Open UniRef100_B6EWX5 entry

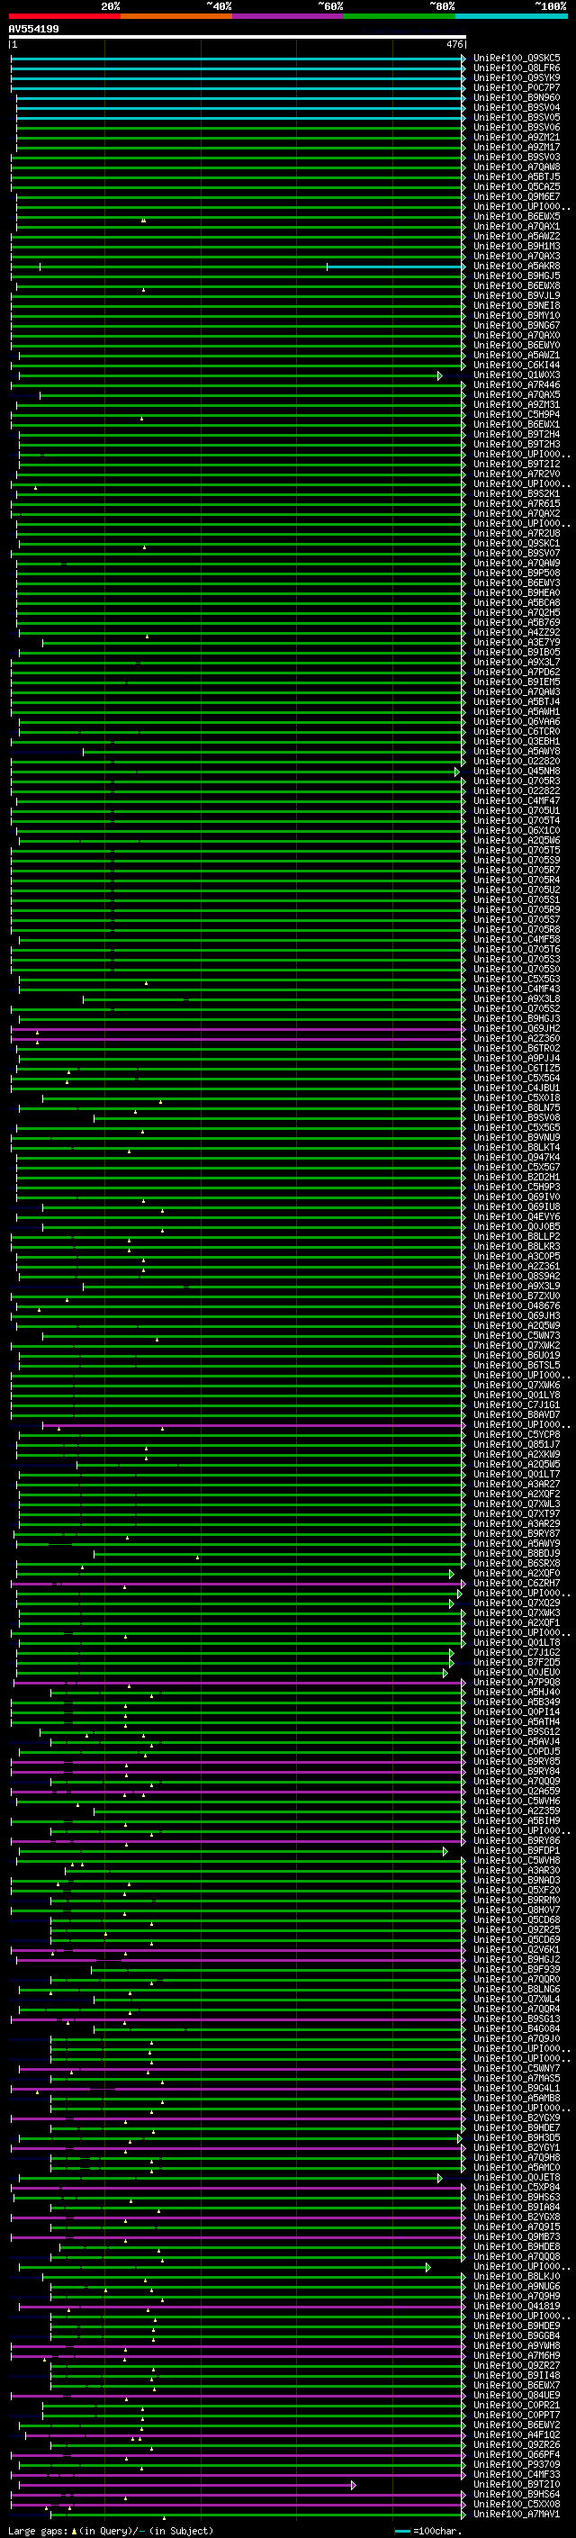[517, 217]
